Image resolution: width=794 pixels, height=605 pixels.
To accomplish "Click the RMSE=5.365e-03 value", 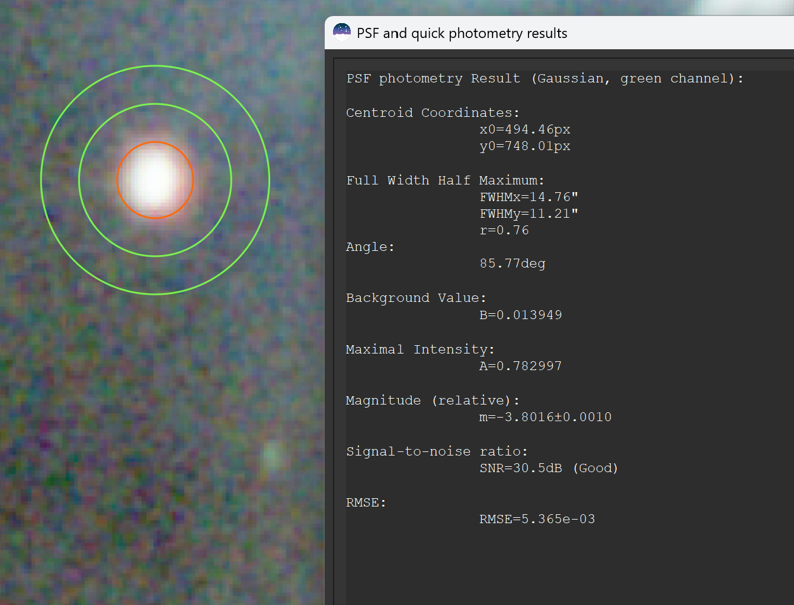I will click(537, 519).
